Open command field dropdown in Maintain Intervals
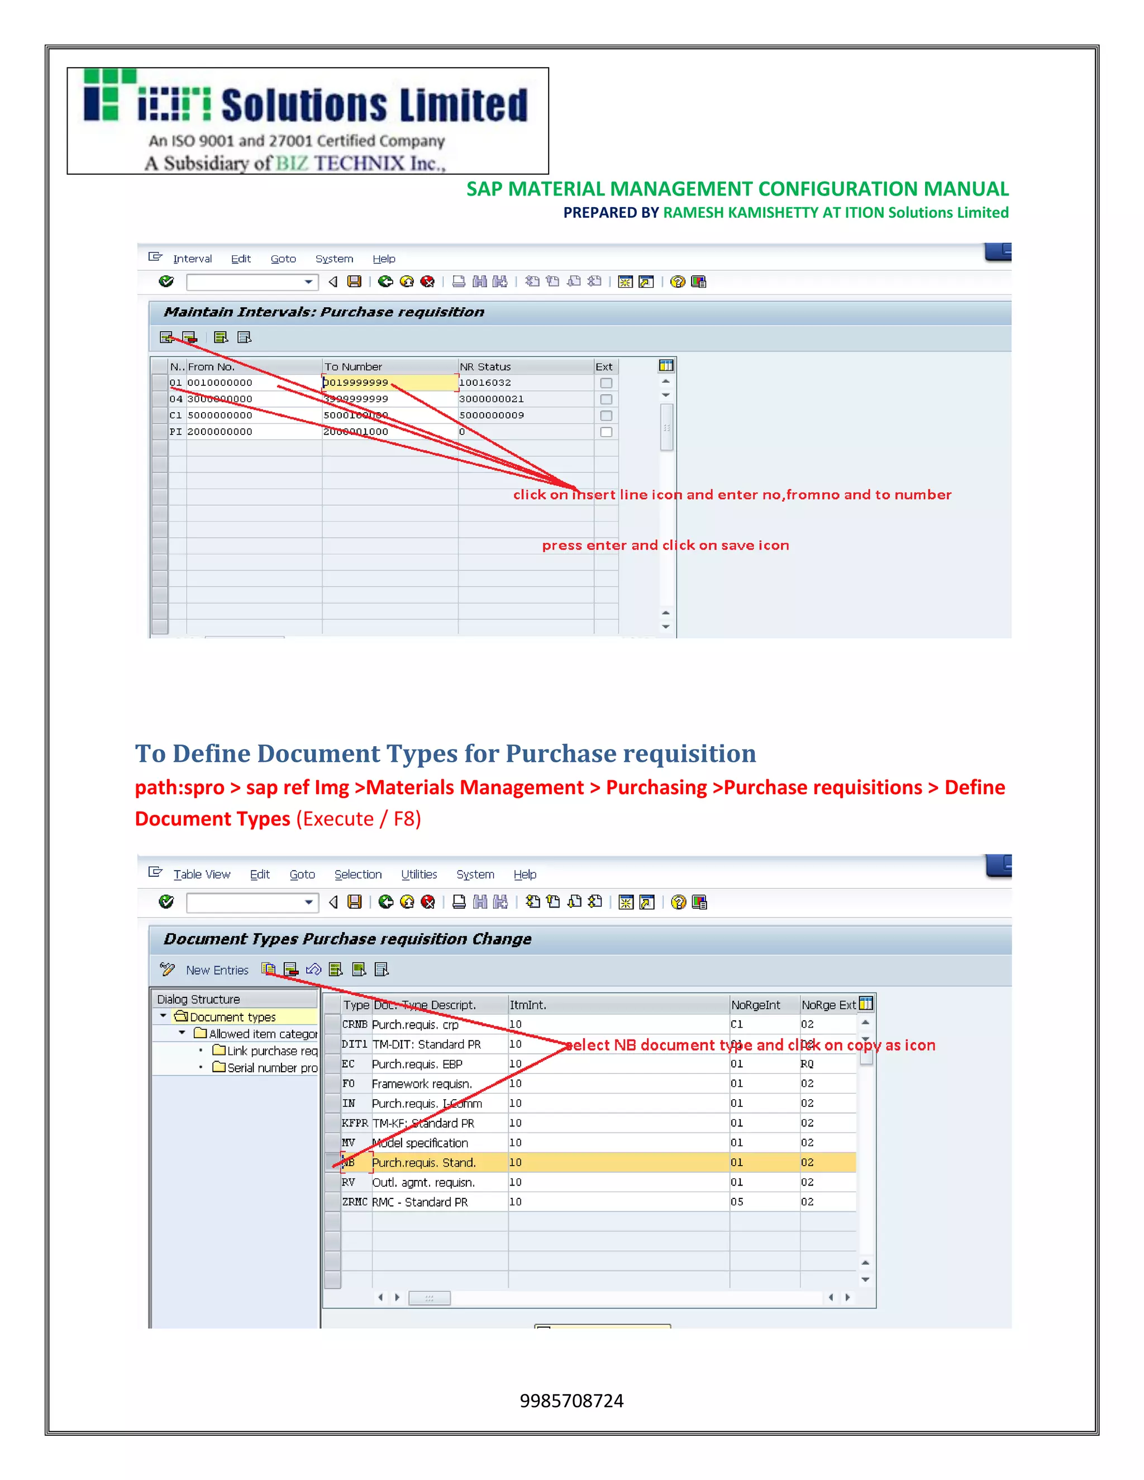 click(308, 281)
